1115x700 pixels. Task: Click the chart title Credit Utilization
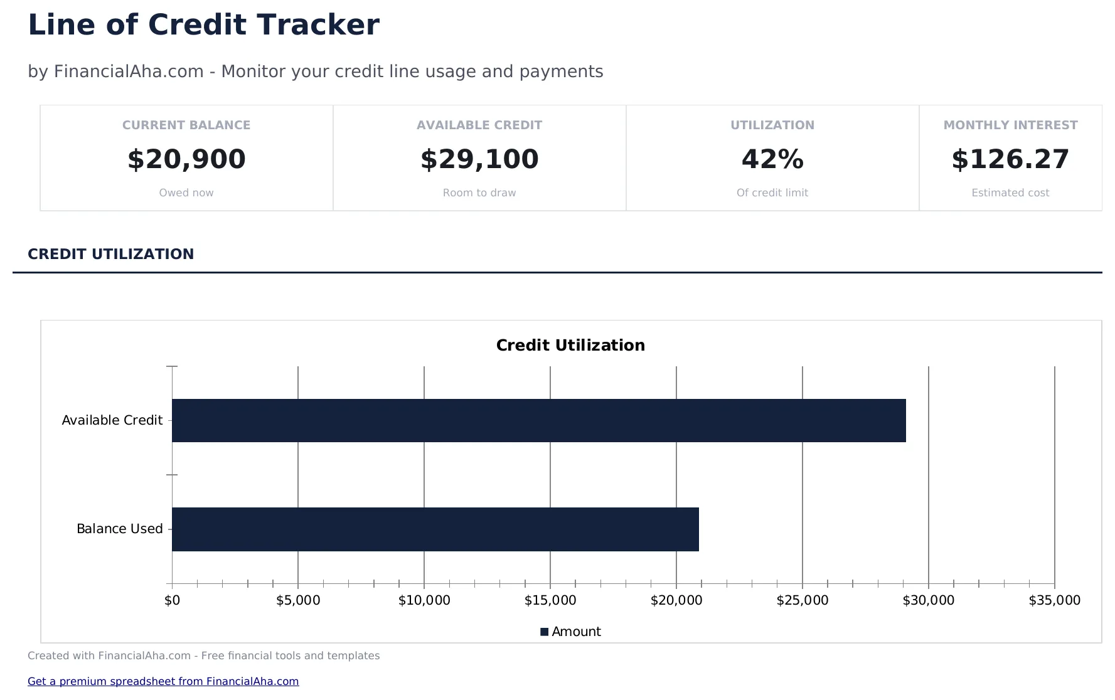(x=570, y=345)
